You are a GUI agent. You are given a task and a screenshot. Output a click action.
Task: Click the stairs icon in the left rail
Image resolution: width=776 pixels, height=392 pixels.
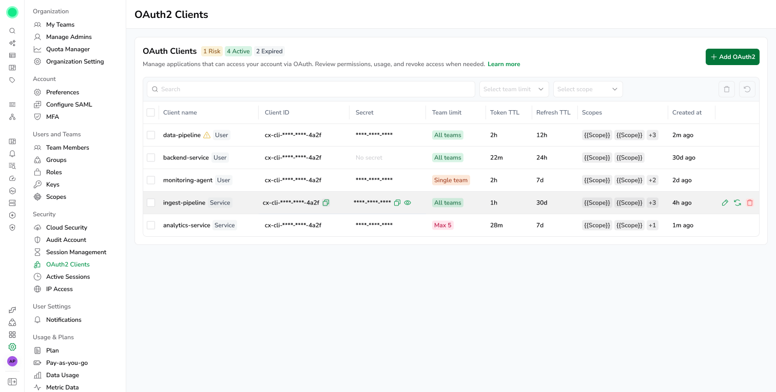click(x=12, y=310)
